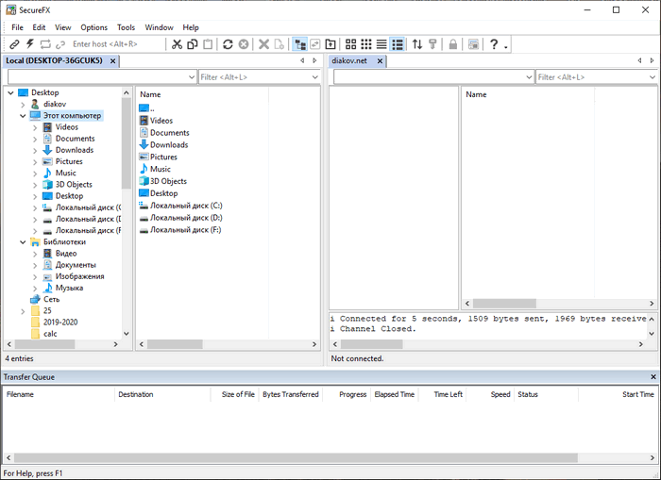Image resolution: width=661 pixels, height=480 pixels.
Task: Click the Status column in Transfer Queue
Action: click(527, 394)
